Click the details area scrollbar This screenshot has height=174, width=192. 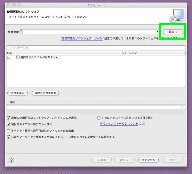pyautogui.click(x=183, y=108)
